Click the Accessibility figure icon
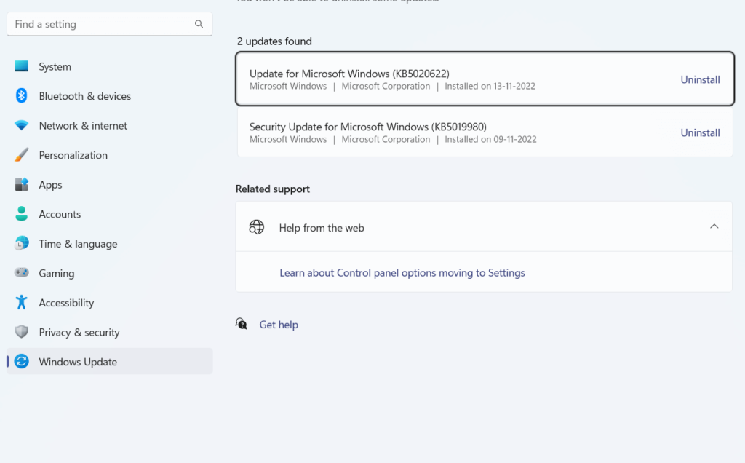The width and height of the screenshot is (745, 463). point(21,302)
